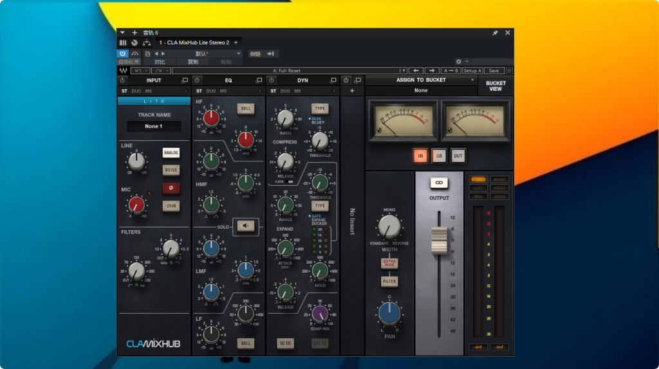Toggle the red phase invert button
659x369 pixels.
point(171,188)
